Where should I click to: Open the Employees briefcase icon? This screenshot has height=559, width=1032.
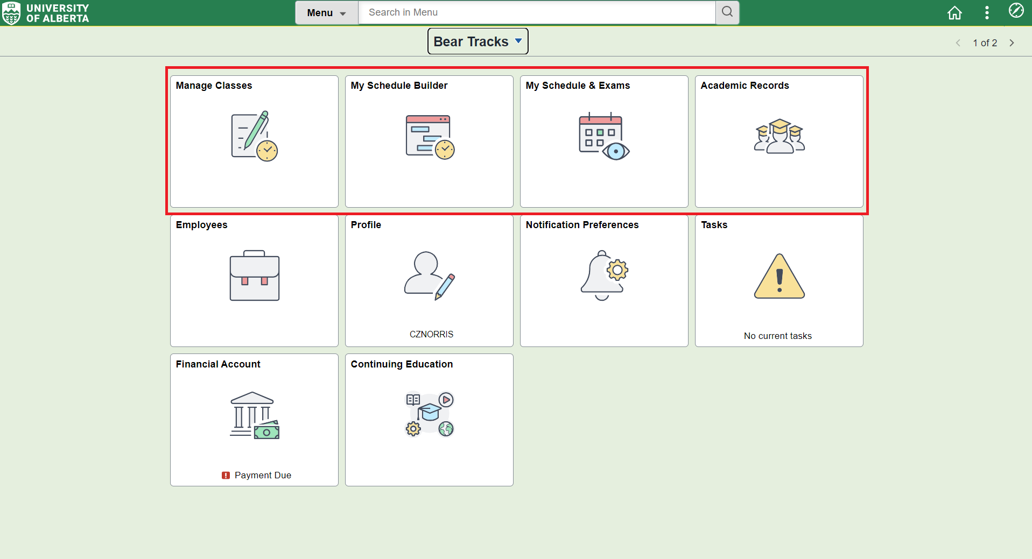[x=255, y=275]
